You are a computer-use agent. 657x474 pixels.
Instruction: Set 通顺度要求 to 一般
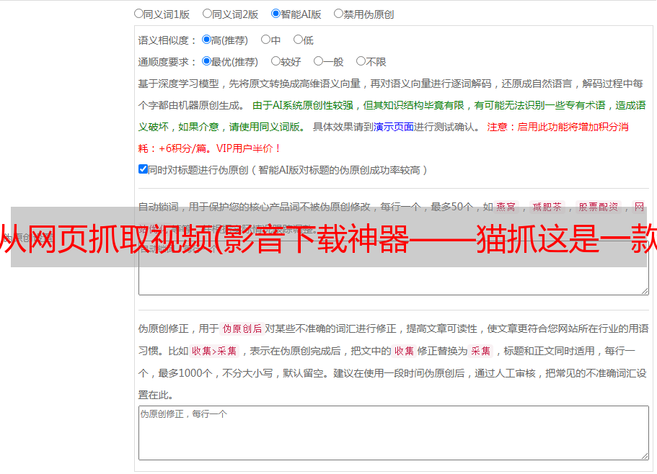tap(318, 61)
